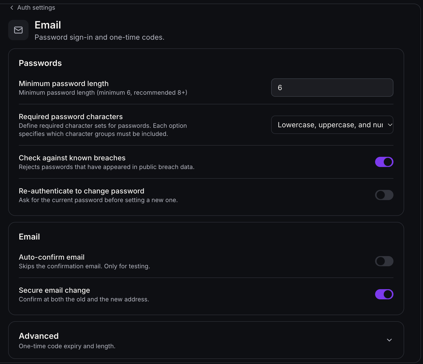Click One-time code expiry and length text
423x364 pixels.
point(67,346)
